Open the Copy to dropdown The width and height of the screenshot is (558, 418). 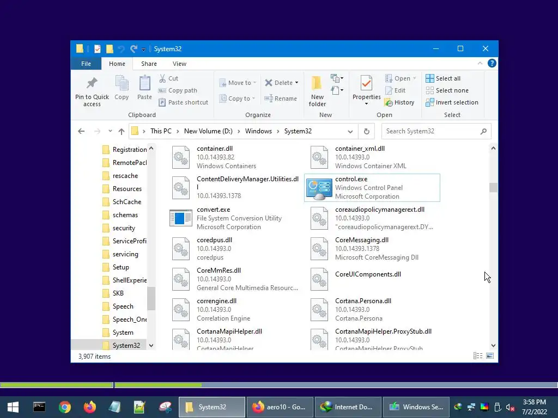coord(238,99)
